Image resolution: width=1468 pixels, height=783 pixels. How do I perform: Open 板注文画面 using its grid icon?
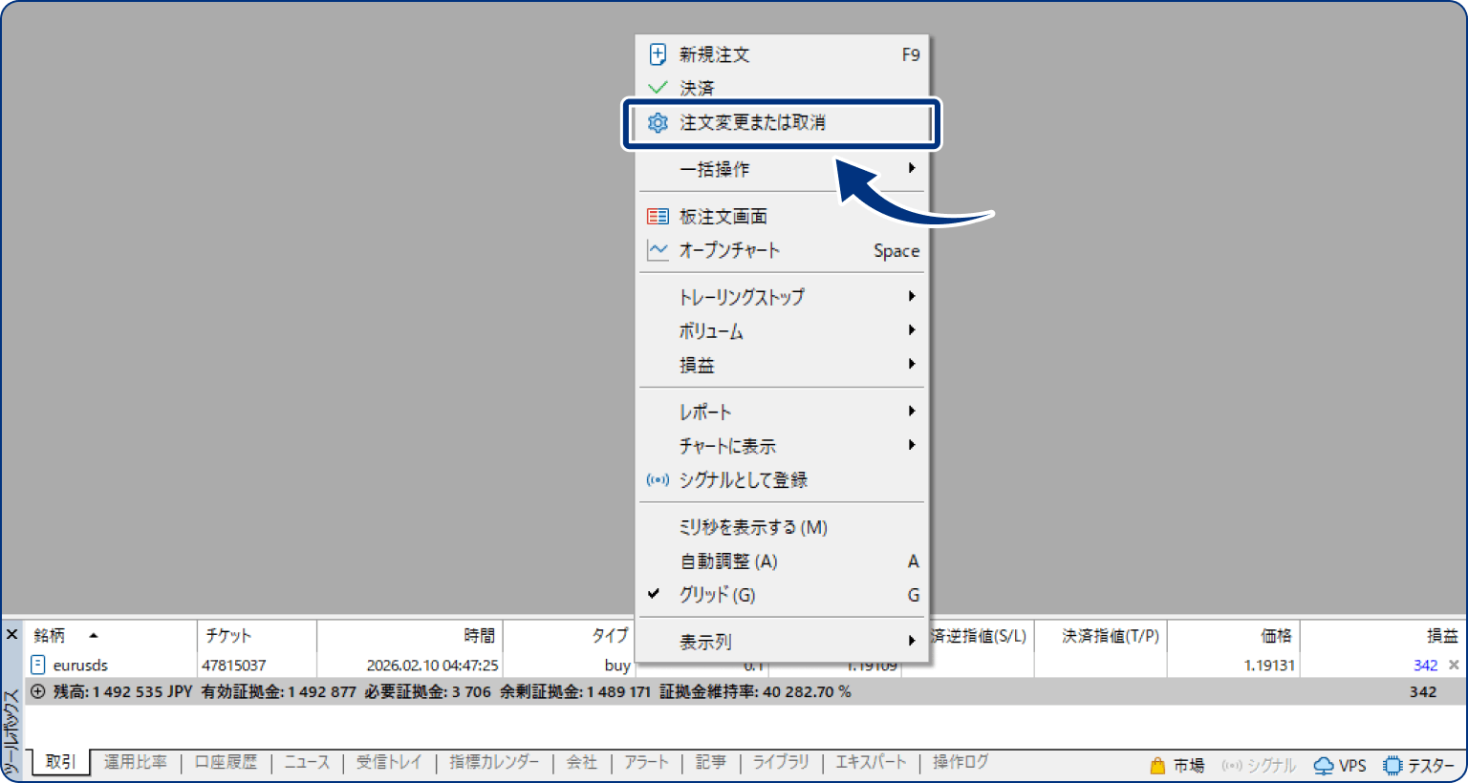(658, 216)
